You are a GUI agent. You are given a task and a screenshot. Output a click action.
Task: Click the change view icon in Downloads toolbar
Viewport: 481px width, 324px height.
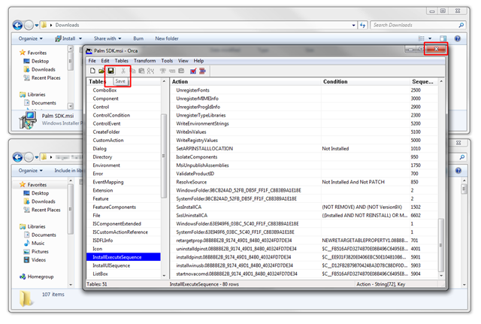(422, 38)
